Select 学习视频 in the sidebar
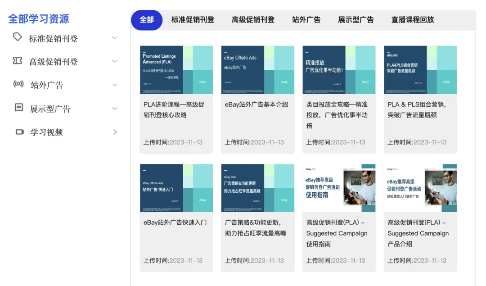486x286 pixels. (x=46, y=132)
